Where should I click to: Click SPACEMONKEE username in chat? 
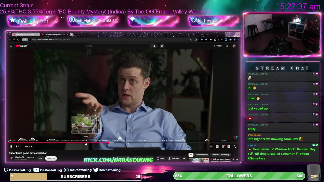tap(254, 135)
